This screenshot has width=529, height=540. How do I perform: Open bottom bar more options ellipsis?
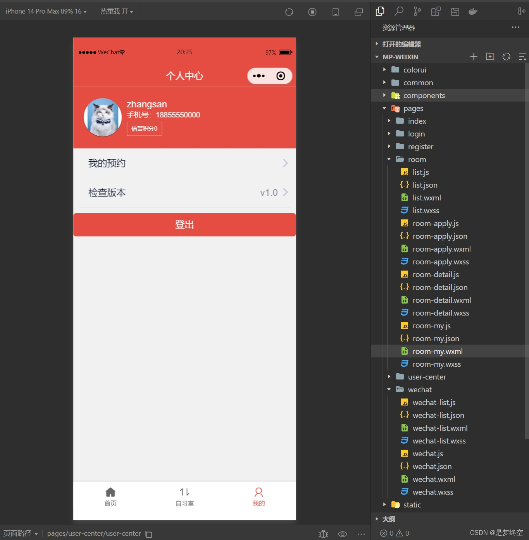coord(361,534)
